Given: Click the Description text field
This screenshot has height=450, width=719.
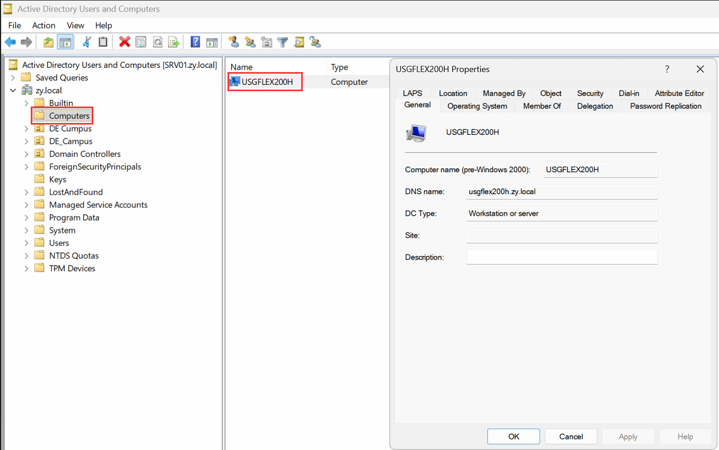Looking at the screenshot, I should 562,257.
